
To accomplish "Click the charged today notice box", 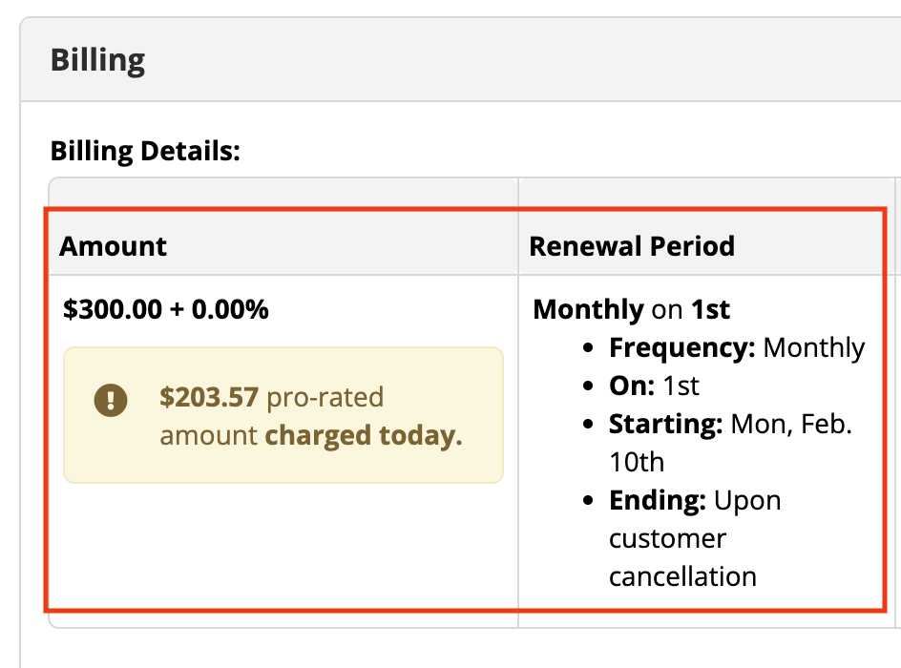I will pyautogui.click(x=283, y=415).
